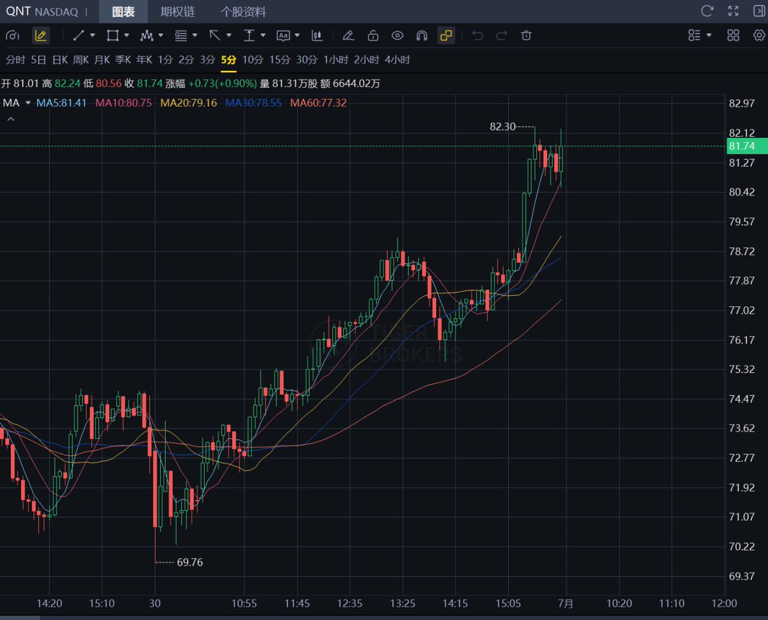Expand the wave pattern tool dropdown arrow
The width and height of the screenshot is (768, 620).
[161, 36]
